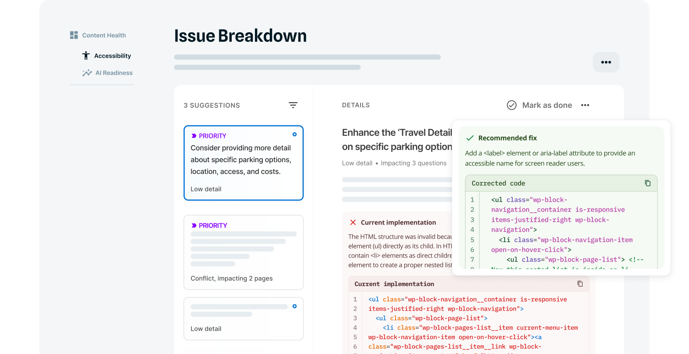Click the unread dot on the third suggestion card
The height and width of the screenshot is (354, 689).
[295, 306]
